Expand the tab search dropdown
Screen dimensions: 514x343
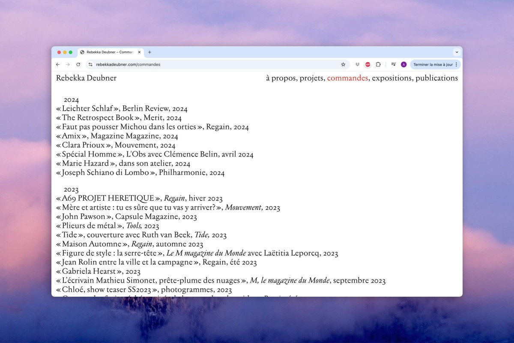point(457,52)
